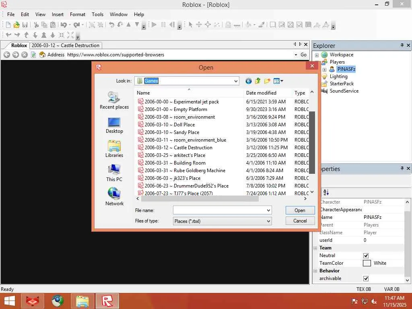Select Lighting in Explorer tree
This screenshot has width=412, height=309.
click(x=338, y=76)
